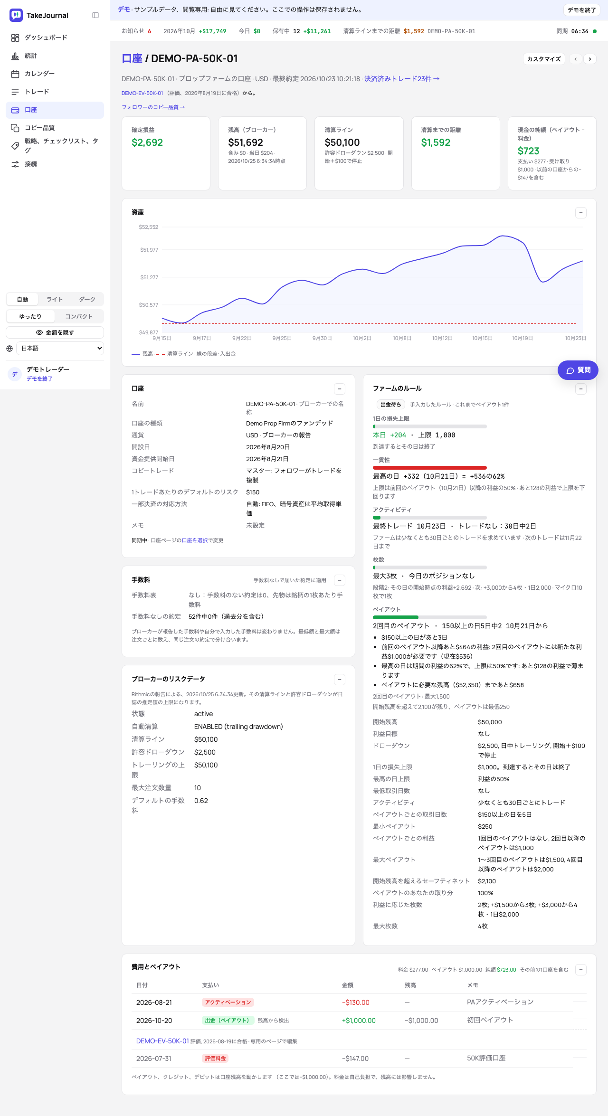Go to the previous account with left chevron
Screen dimensions: 608x1116
pyautogui.click(x=576, y=59)
